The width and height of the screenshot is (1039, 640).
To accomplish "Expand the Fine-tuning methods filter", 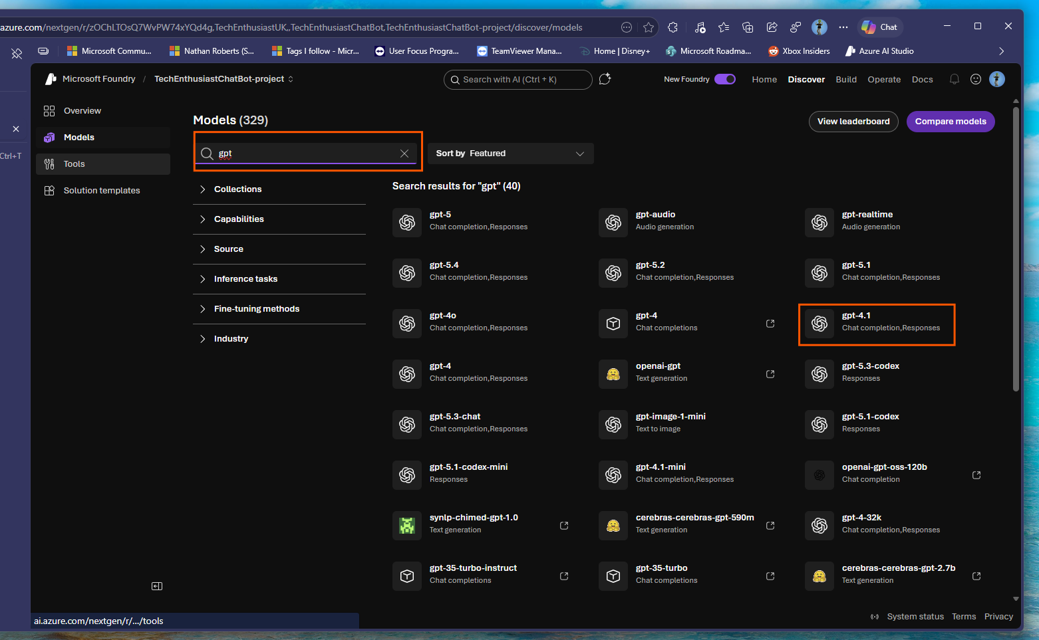I will 279,309.
